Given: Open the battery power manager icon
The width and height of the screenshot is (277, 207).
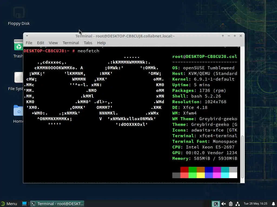Looking at the screenshot, I should click(230, 204).
